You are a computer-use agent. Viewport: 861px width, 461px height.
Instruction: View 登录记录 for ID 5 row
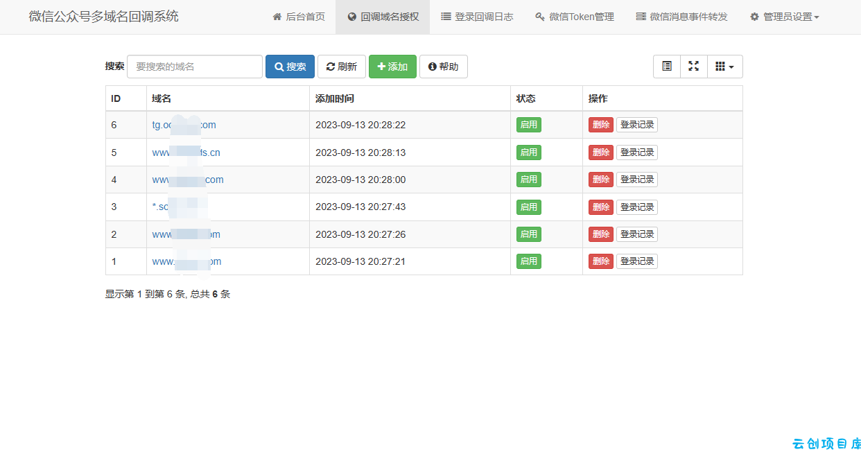point(637,152)
